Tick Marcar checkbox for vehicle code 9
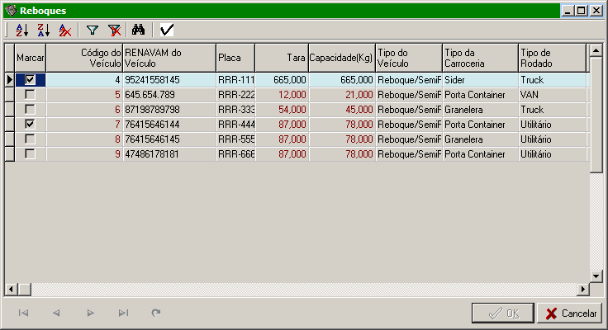Screen dimensions: 608x330 (31, 153)
